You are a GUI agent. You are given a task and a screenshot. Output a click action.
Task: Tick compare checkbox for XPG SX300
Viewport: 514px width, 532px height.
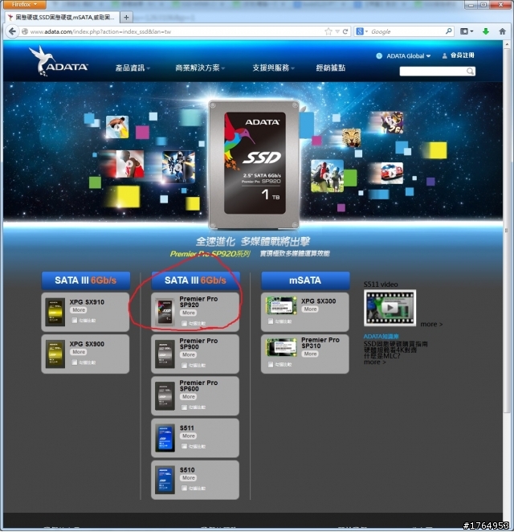tap(270, 321)
